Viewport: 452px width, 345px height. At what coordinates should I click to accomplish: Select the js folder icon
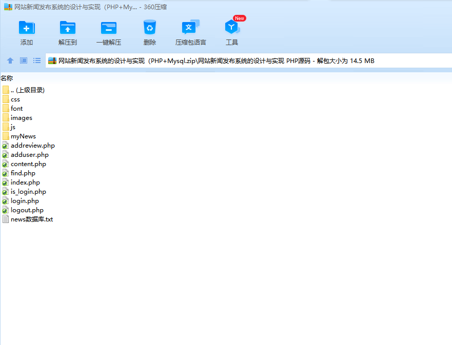point(6,127)
